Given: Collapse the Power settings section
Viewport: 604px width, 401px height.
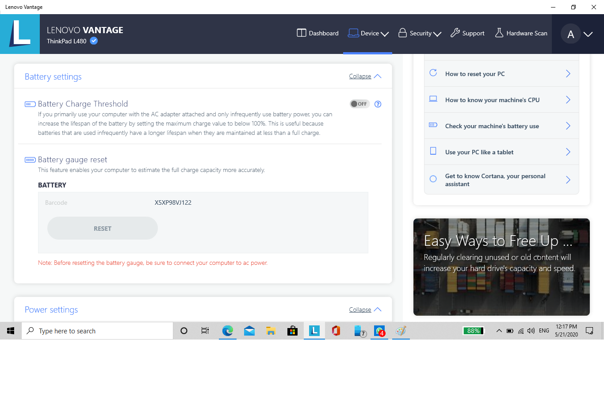Looking at the screenshot, I should pyautogui.click(x=365, y=309).
